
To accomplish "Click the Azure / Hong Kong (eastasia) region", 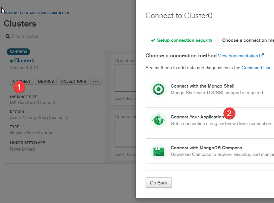I will [x=39, y=117].
